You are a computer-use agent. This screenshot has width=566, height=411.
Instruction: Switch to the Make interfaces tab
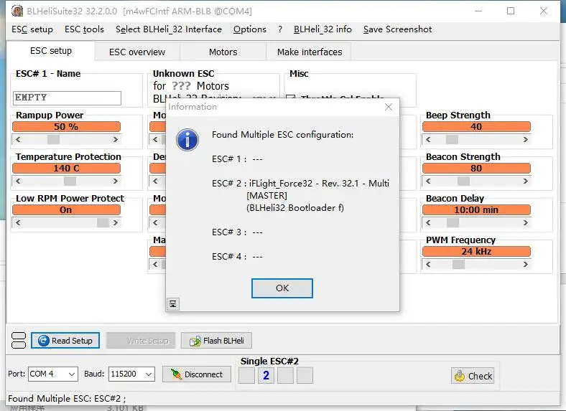click(x=310, y=52)
